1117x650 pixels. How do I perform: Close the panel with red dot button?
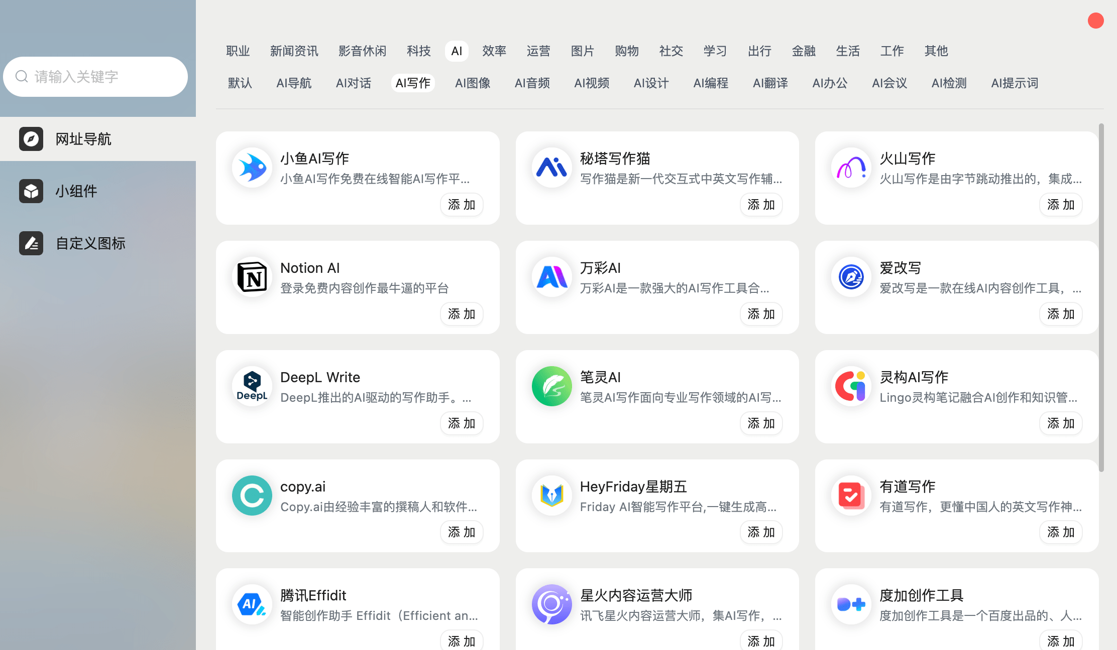click(x=1095, y=21)
